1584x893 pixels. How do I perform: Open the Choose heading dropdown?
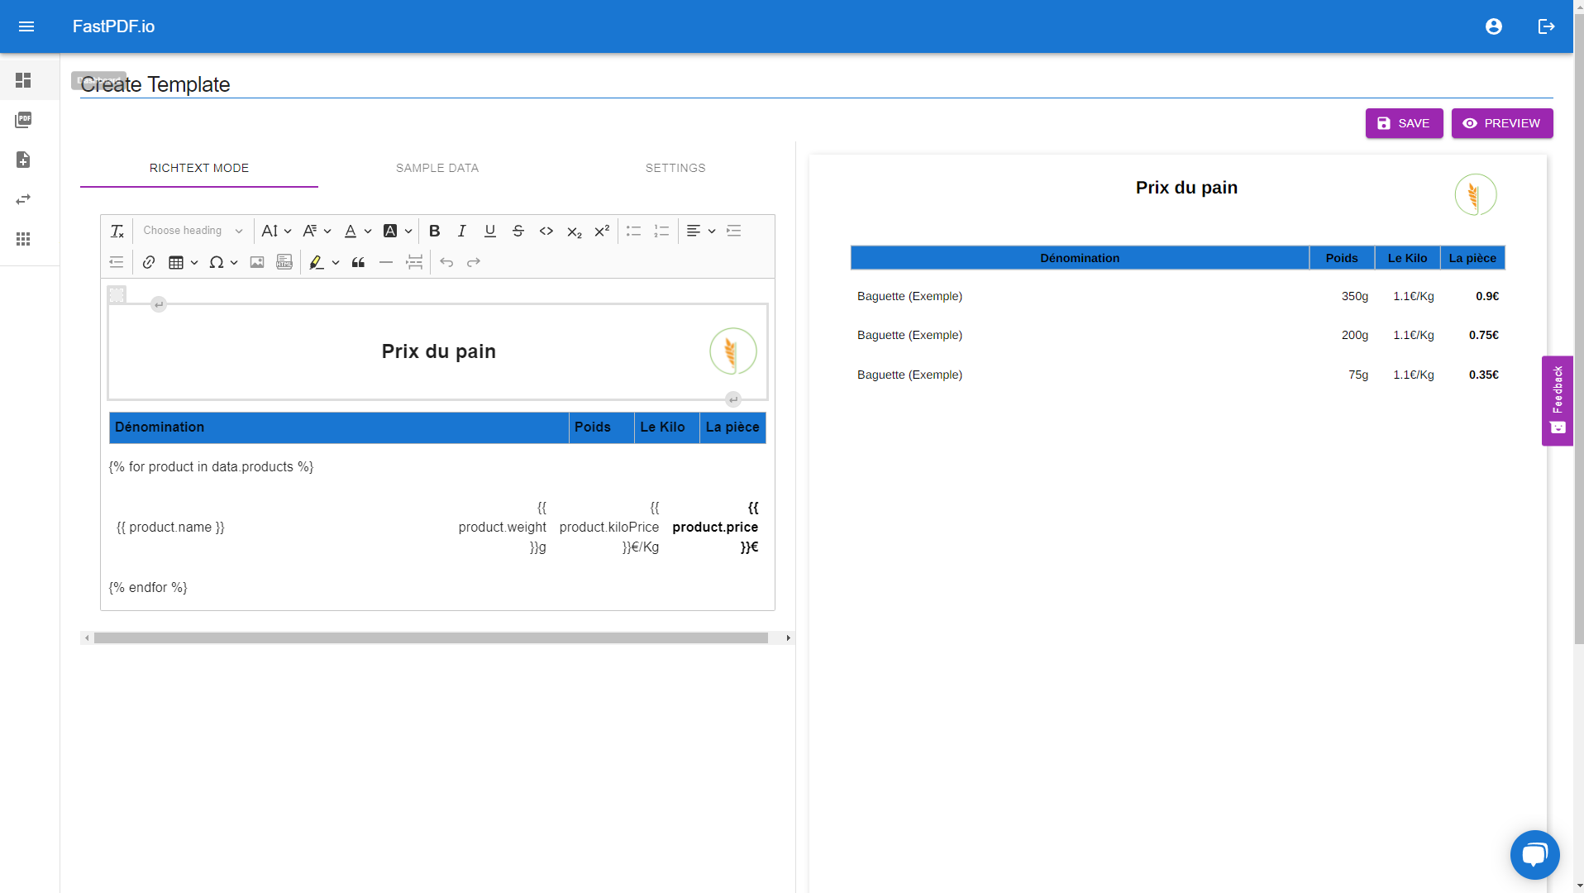click(192, 231)
